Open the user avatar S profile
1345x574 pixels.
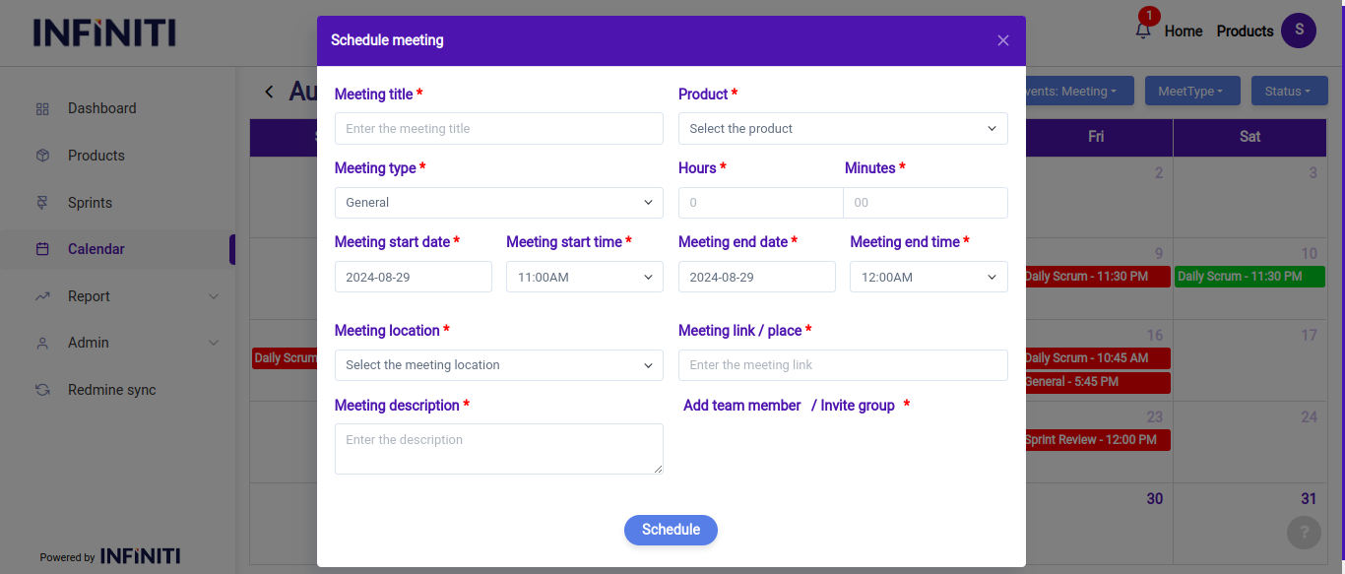(1298, 31)
